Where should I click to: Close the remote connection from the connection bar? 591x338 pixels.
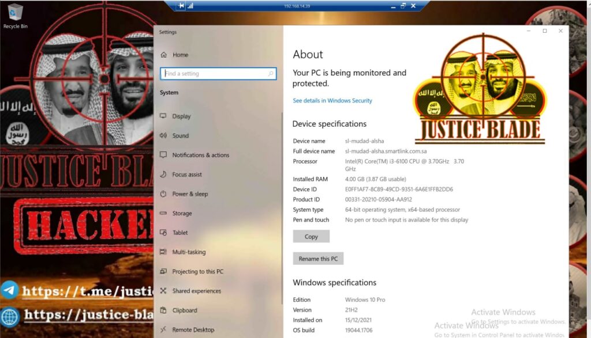coord(413,6)
